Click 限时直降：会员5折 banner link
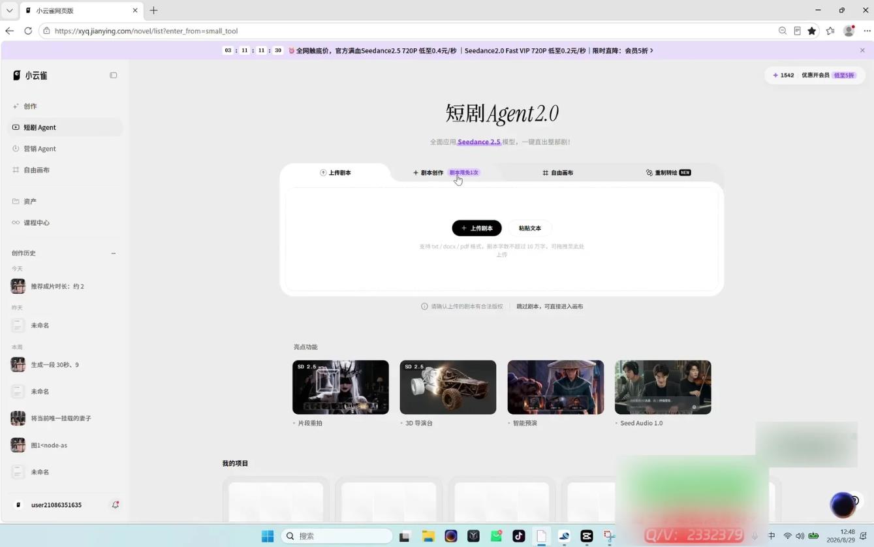This screenshot has width=874, height=547. (623, 50)
